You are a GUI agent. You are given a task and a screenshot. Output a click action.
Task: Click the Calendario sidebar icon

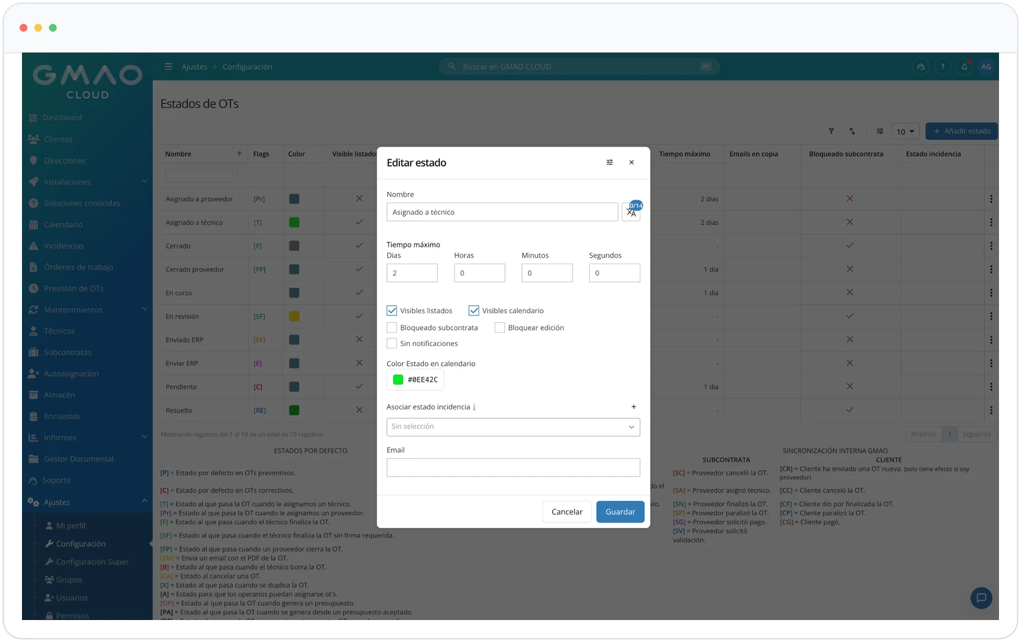click(34, 225)
